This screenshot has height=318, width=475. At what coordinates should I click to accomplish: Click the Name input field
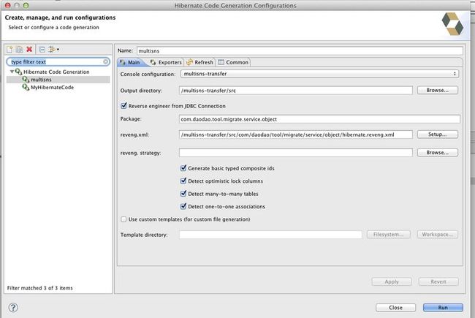[x=300, y=50]
